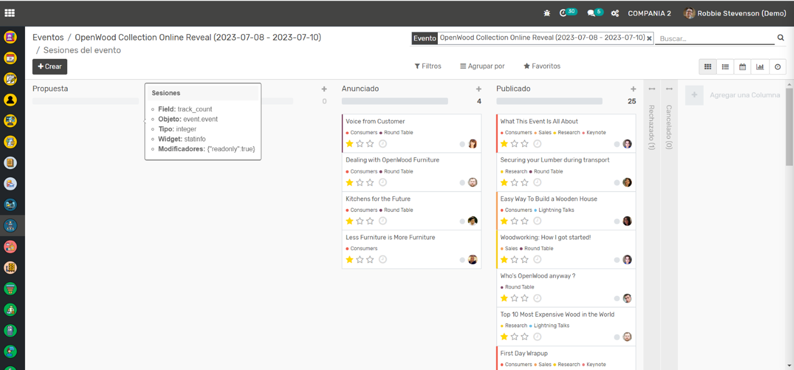Open activities clock icon with 30 badge
The width and height of the screenshot is (794, 370).
563,13
